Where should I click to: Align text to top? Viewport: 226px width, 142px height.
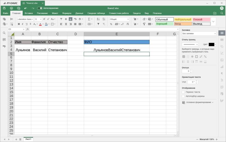coord(61,19)
